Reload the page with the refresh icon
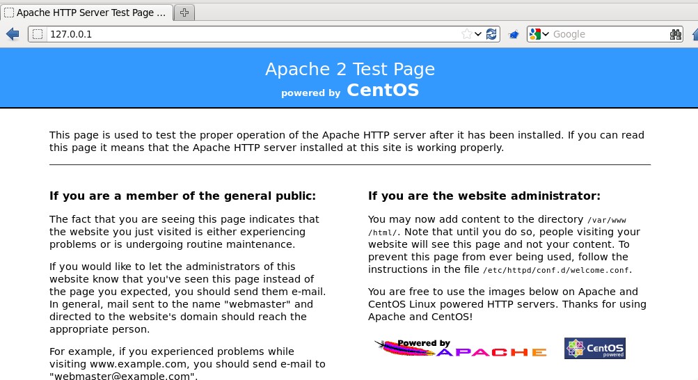 pyautogui.click(x=491, y=34)
